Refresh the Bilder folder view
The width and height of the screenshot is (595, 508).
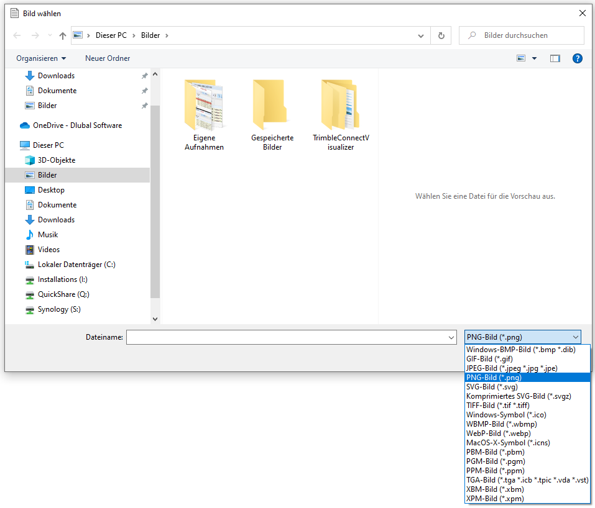coord(441,35)
